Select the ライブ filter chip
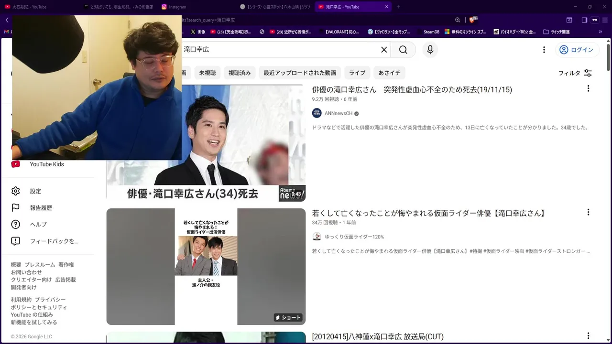Viewport: 612px width, 344px height. [x=357, y=73]
